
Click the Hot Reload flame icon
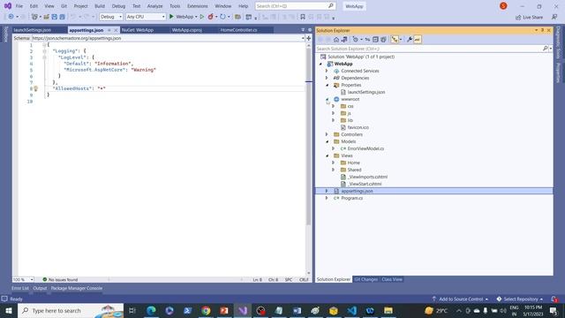210,17
